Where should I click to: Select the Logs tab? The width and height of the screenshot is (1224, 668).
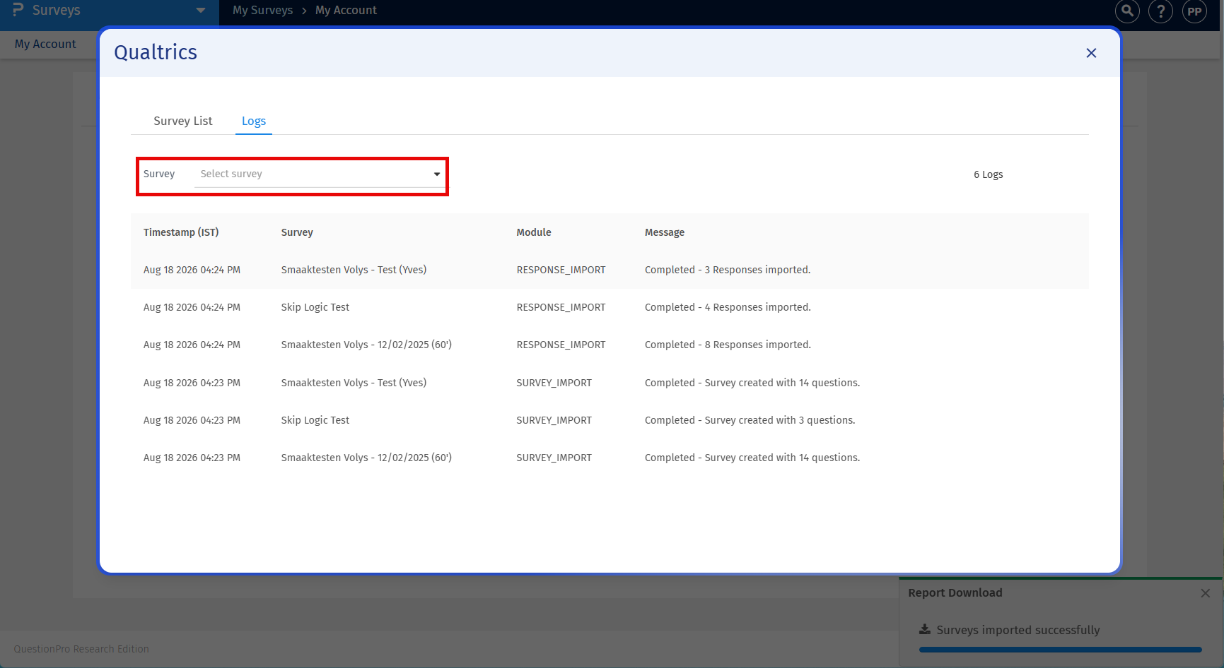pyautogui.click(x=254, y=121)
